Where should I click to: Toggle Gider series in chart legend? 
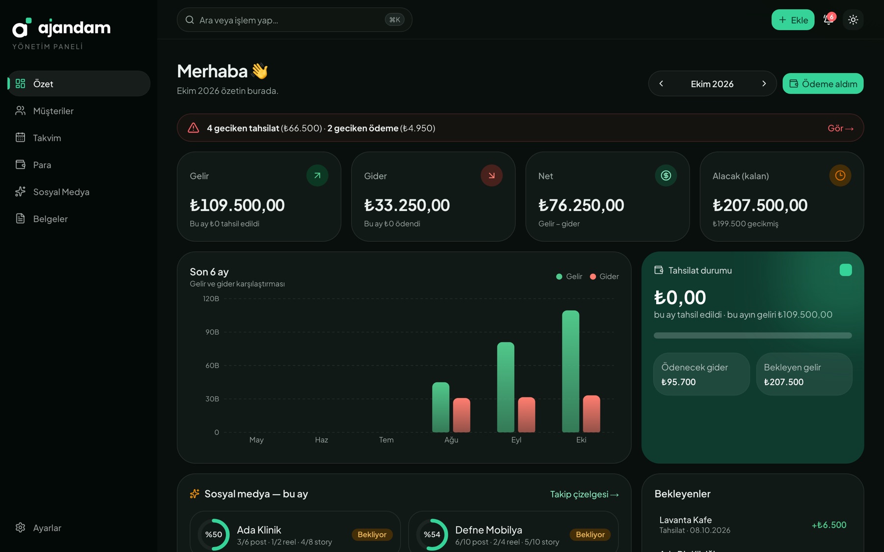(604, 276)
